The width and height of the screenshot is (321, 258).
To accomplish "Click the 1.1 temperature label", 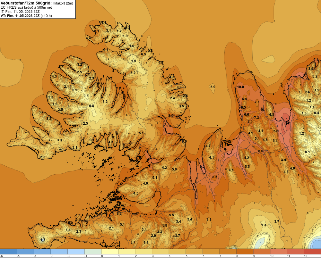I will click(312, 107).
